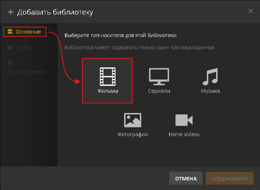This screenshot has height=190, width=260.
Task: Click the ОТМЕНА button
Action: (x=186, y=178)
